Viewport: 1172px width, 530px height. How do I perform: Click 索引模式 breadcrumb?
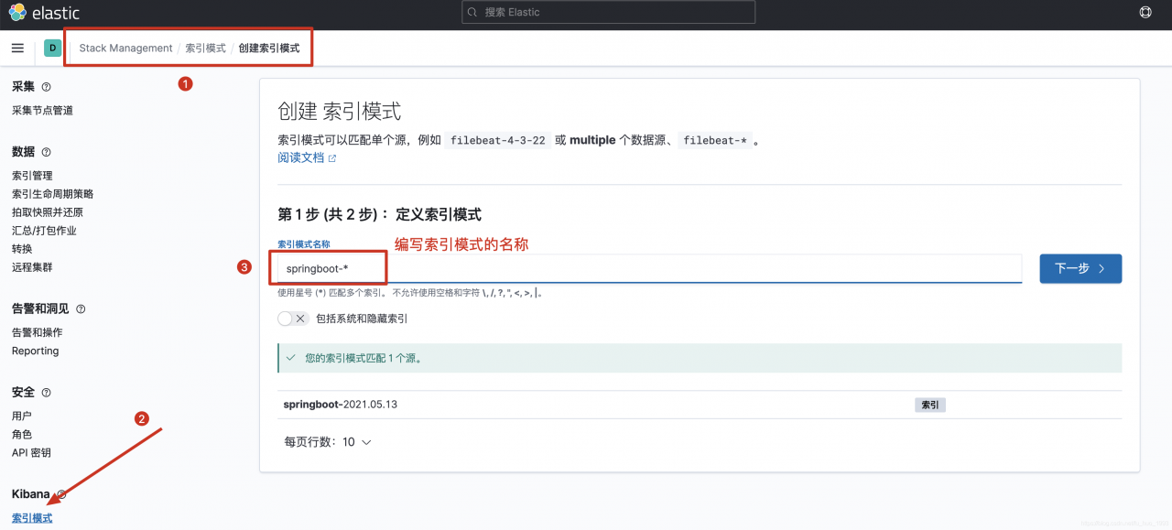click(205, 48)
